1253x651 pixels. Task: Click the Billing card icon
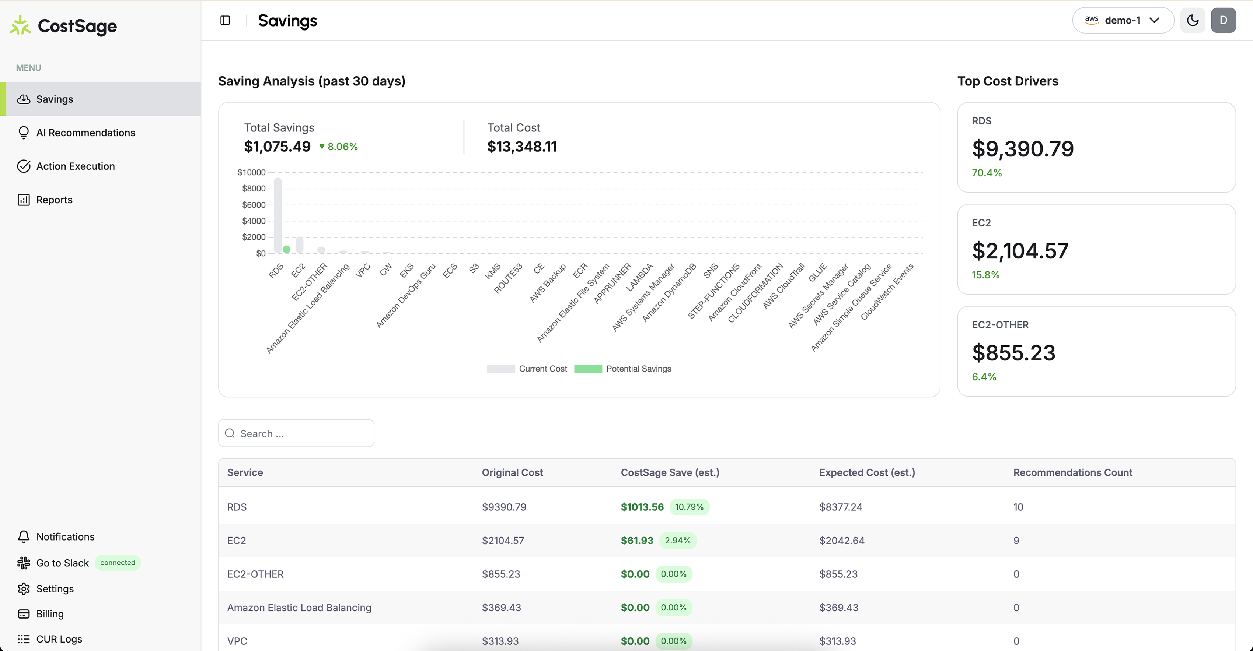(23, 614)
